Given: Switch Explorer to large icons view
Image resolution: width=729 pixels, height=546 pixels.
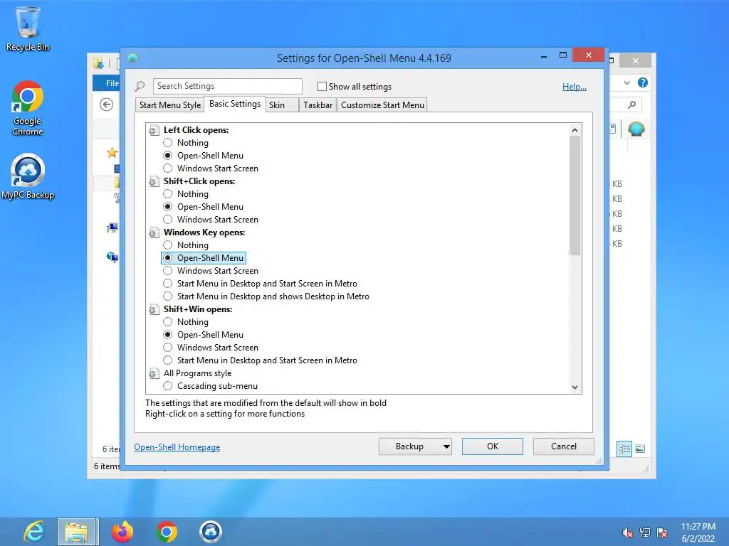Looking at the screenshot, I should coord(640,449).
